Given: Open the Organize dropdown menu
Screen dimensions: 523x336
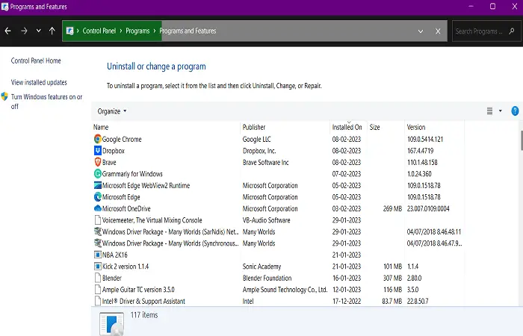Looking at the screenshot, I should [x=112, y=111].
